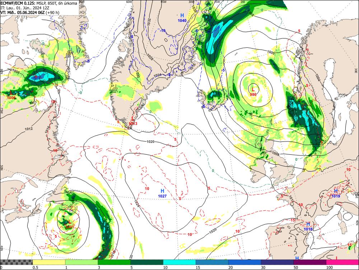
Task: Click the 3 legend scale label
Action: point(99,267)
